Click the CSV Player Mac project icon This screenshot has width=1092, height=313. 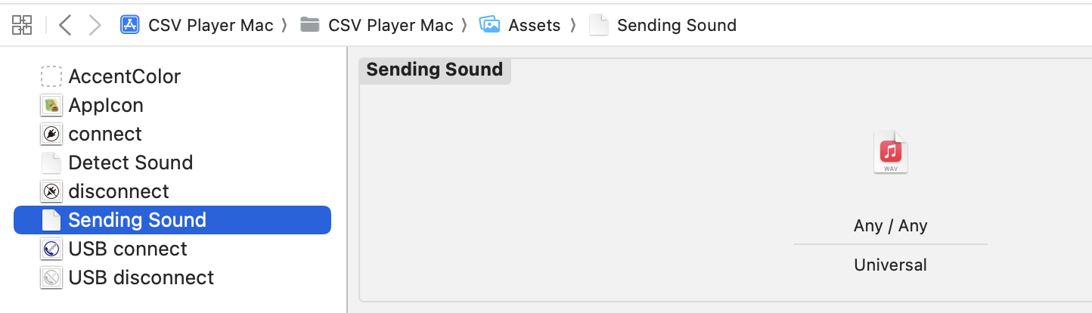(130, 25)
